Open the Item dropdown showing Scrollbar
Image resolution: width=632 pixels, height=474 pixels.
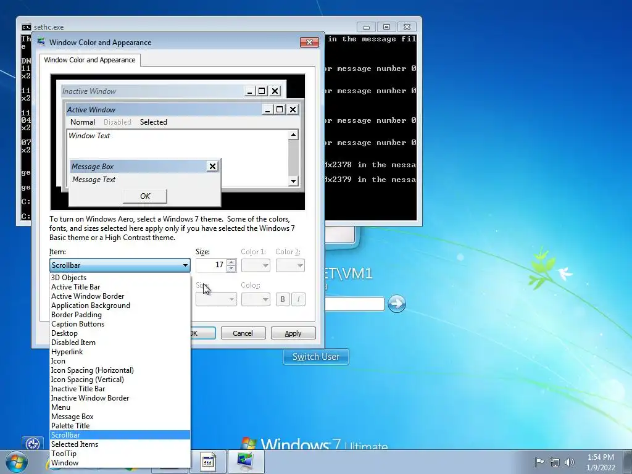tap(120, 265)
